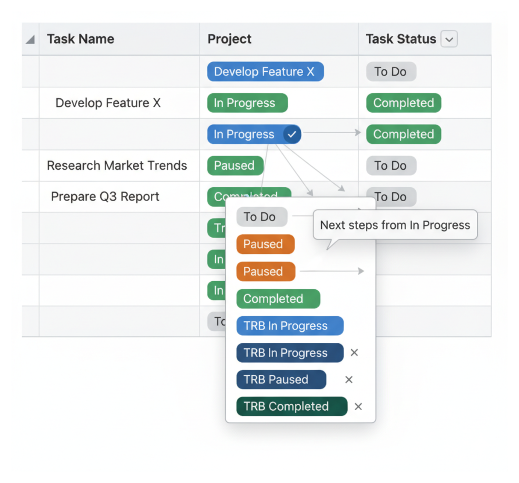
Task: Expand the second Paused option in the popup
Action: point(265,271)
